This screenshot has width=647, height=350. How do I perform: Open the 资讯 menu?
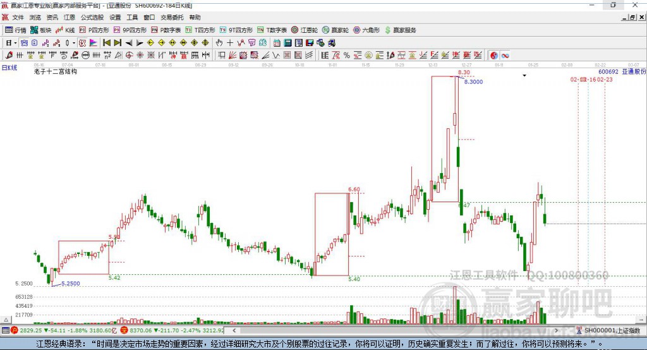click(x=52, y=17)
